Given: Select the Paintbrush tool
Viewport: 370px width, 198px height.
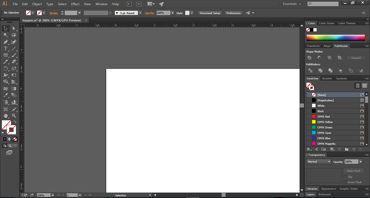Looking at the screenshot, I should 14,55.
